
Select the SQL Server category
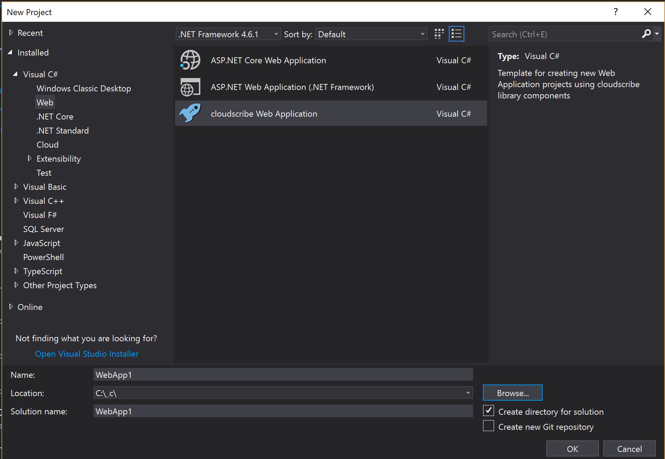point(44,229)
